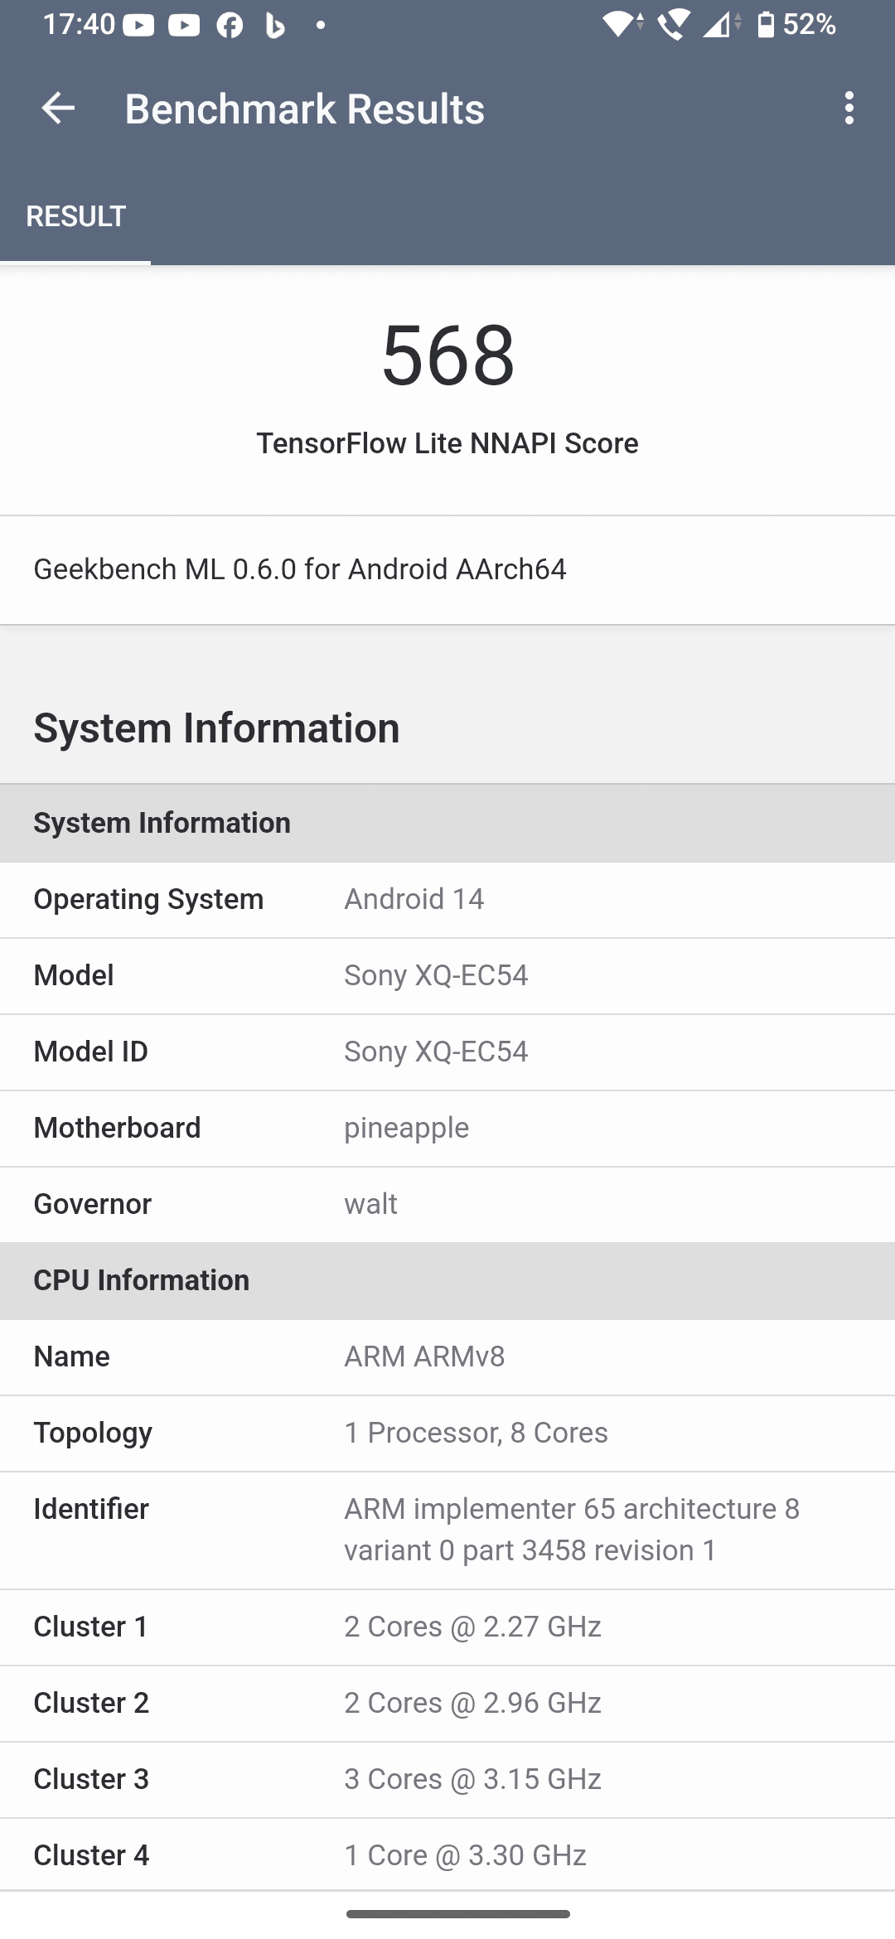895x1939 pixels.
Task: Tap the Facebook notification icon
Action: point(230,25)
